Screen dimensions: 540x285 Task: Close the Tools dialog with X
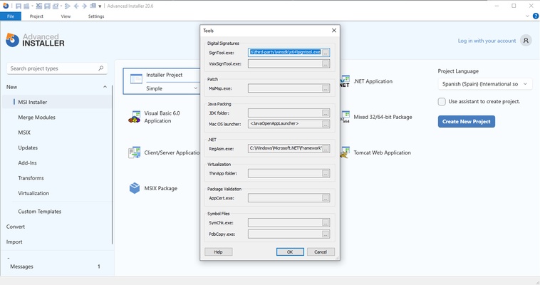[333, 31]
